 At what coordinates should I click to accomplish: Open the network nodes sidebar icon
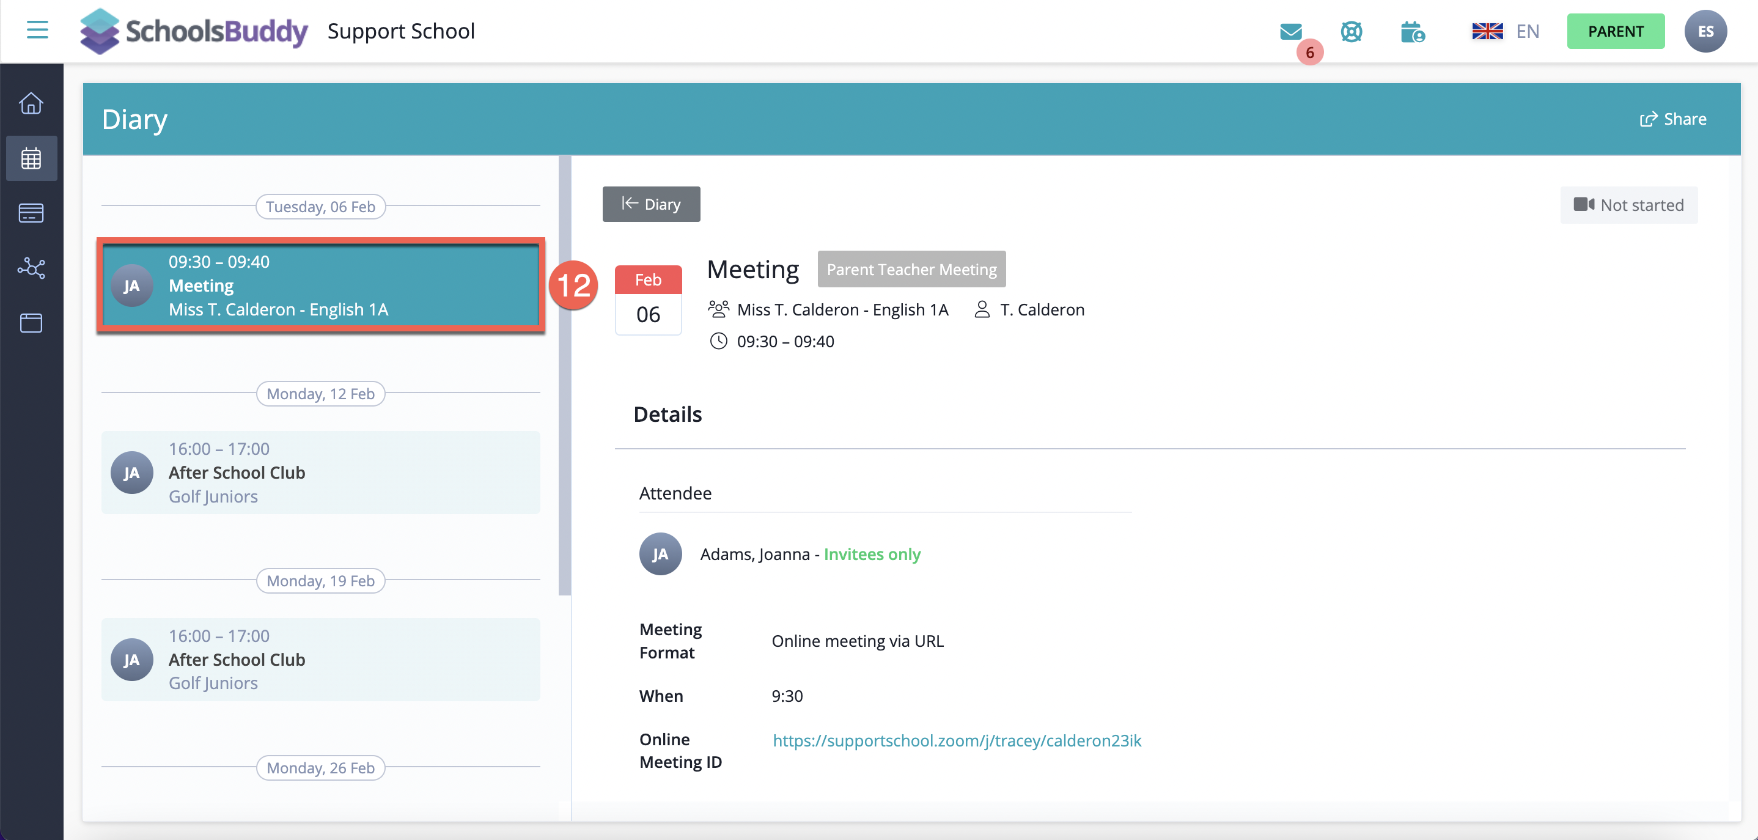[31, 268]
